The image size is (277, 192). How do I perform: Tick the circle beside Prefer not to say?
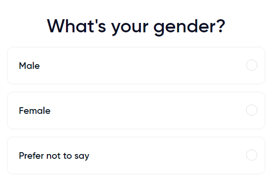coord(252,155)
